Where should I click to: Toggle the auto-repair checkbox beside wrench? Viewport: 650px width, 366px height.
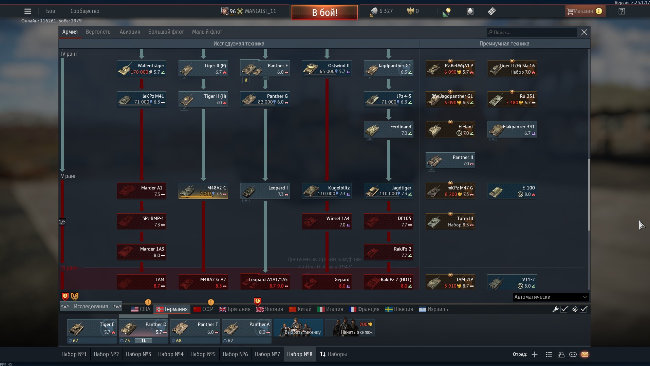pos(564,309)
